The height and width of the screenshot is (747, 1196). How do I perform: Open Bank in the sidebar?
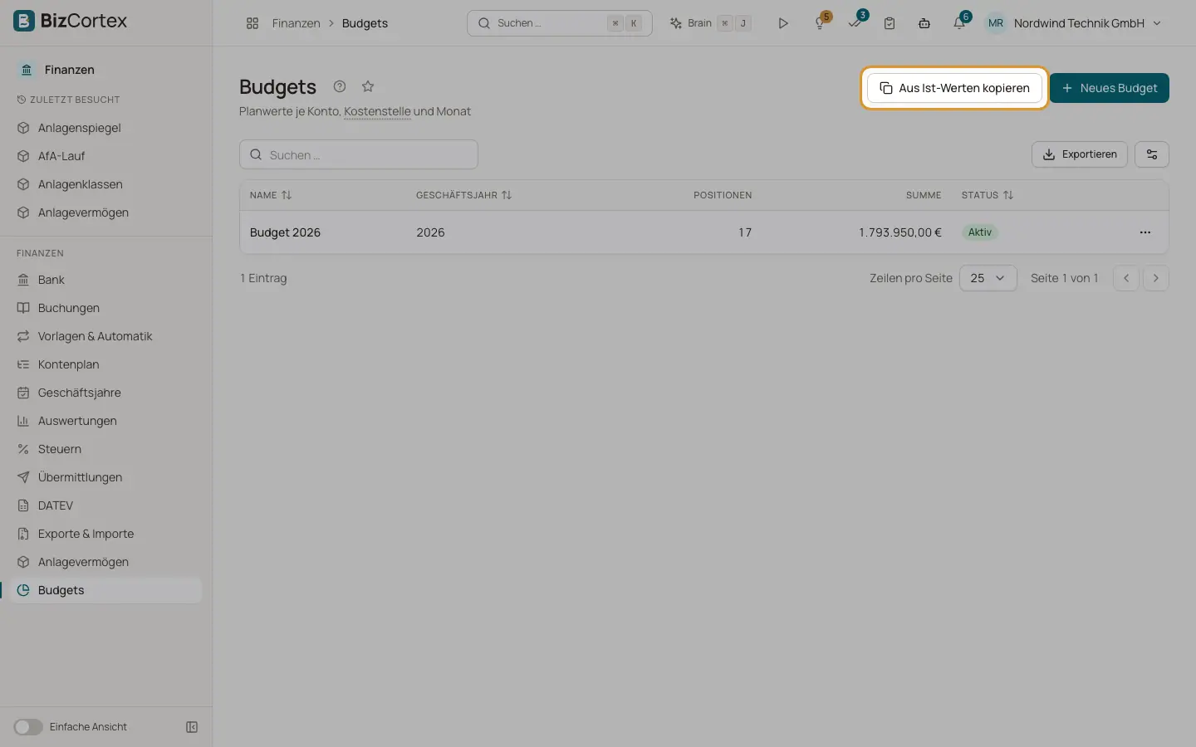pos(106,280)
